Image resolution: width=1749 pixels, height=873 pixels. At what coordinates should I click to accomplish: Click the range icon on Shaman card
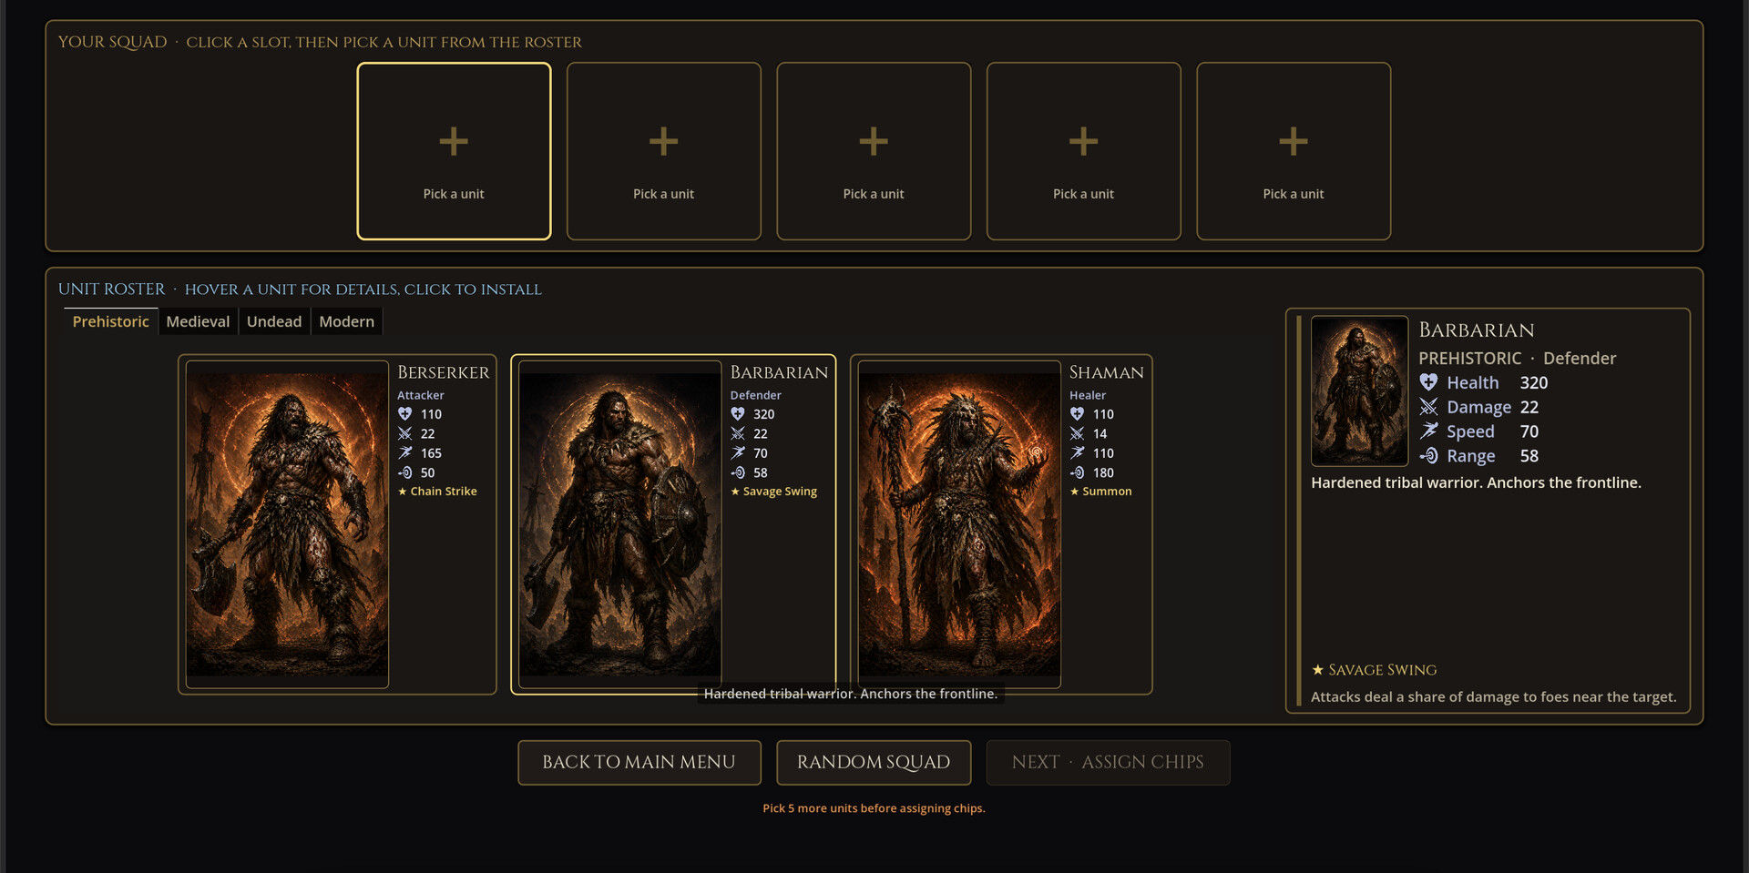(1078, 472)
